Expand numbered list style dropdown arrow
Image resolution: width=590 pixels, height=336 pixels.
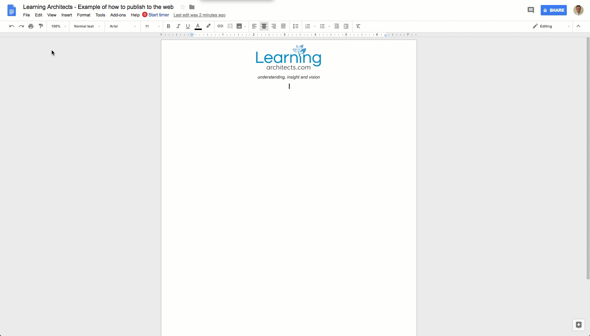[x=315, y=26]
